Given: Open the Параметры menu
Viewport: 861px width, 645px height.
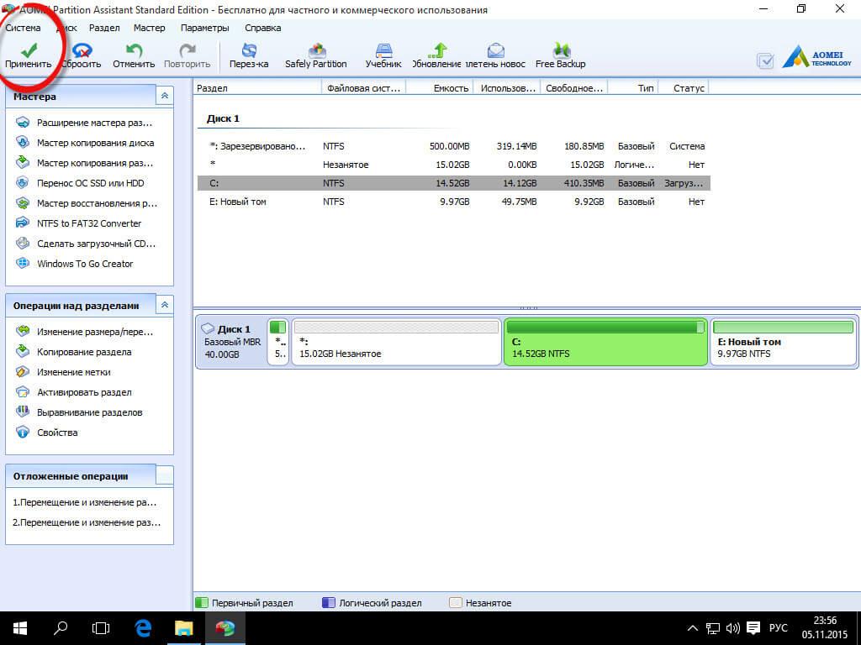Looking at the screenshot, I should [205, 28].
